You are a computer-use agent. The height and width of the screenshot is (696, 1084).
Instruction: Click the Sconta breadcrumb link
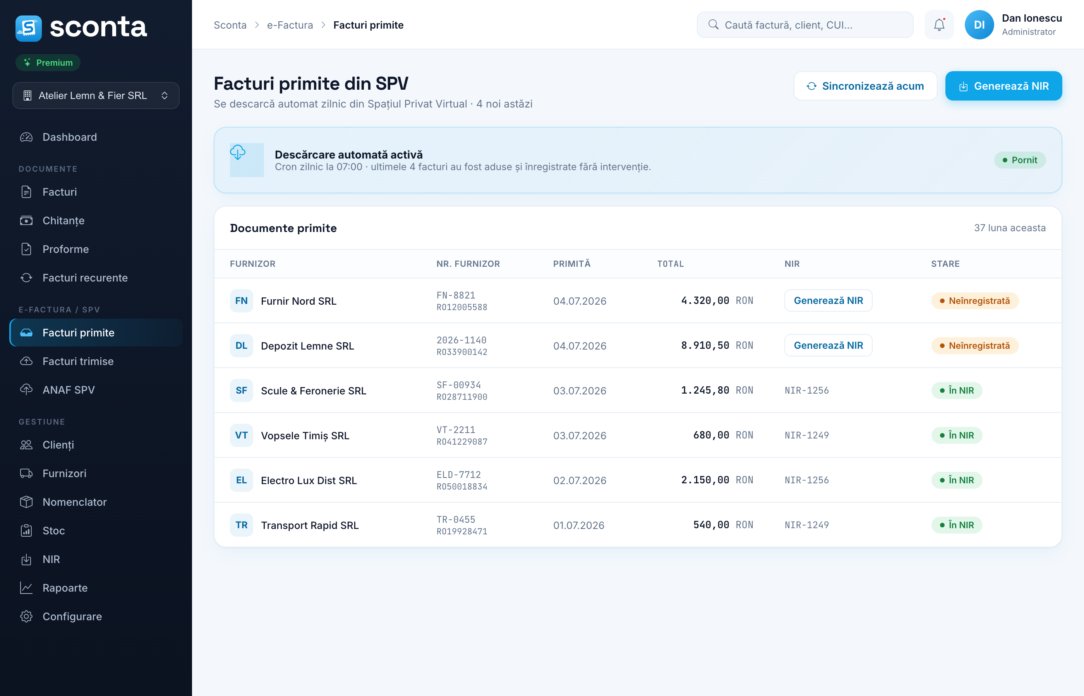[x=230, y=25]
